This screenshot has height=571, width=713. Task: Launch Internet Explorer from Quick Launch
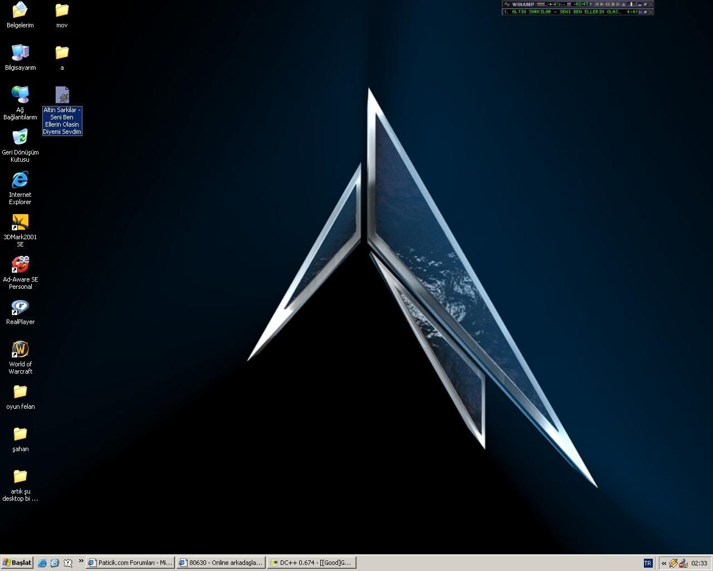[x=42, y=563]
